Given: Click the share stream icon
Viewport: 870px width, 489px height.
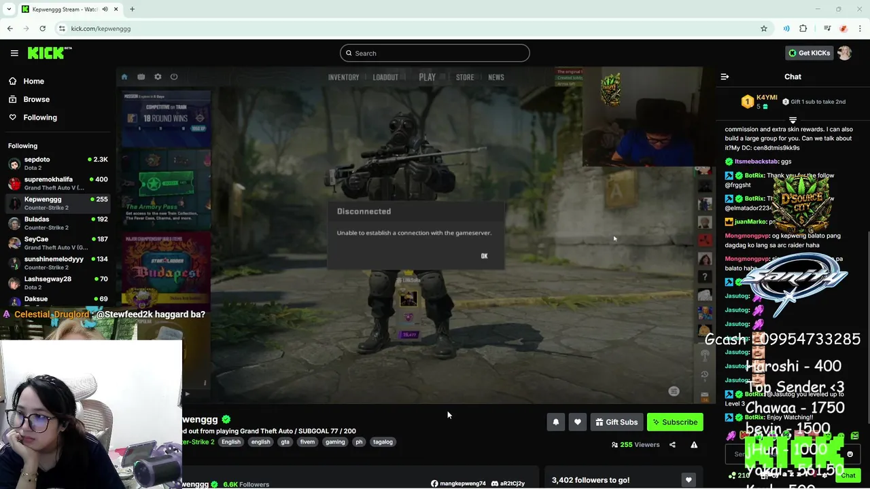Looking at the screenshot, I should 672,445.
